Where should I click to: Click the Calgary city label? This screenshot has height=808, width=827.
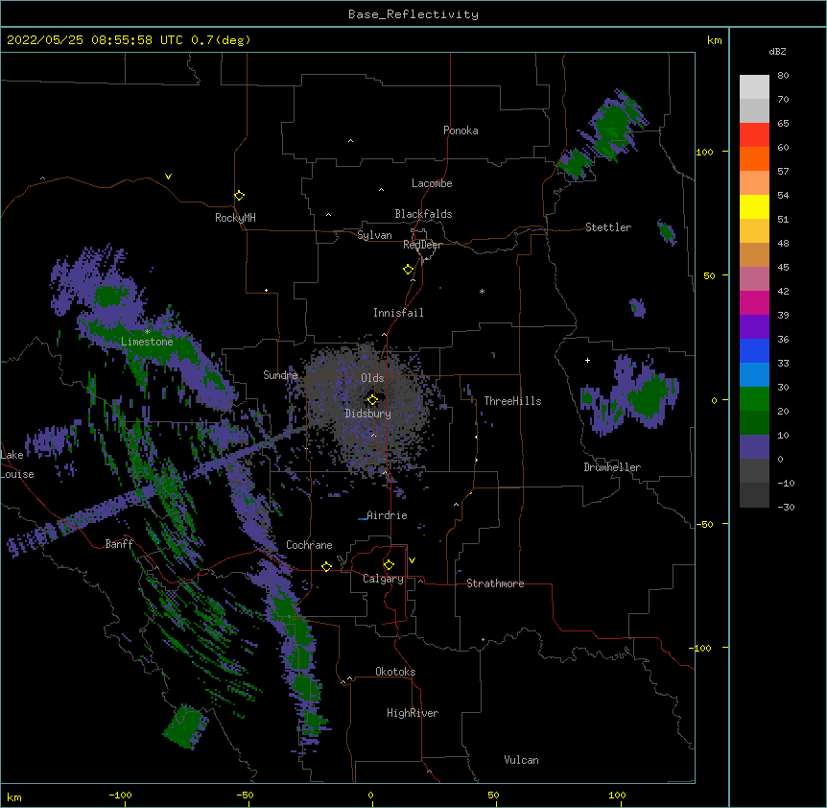pos(383,579)
